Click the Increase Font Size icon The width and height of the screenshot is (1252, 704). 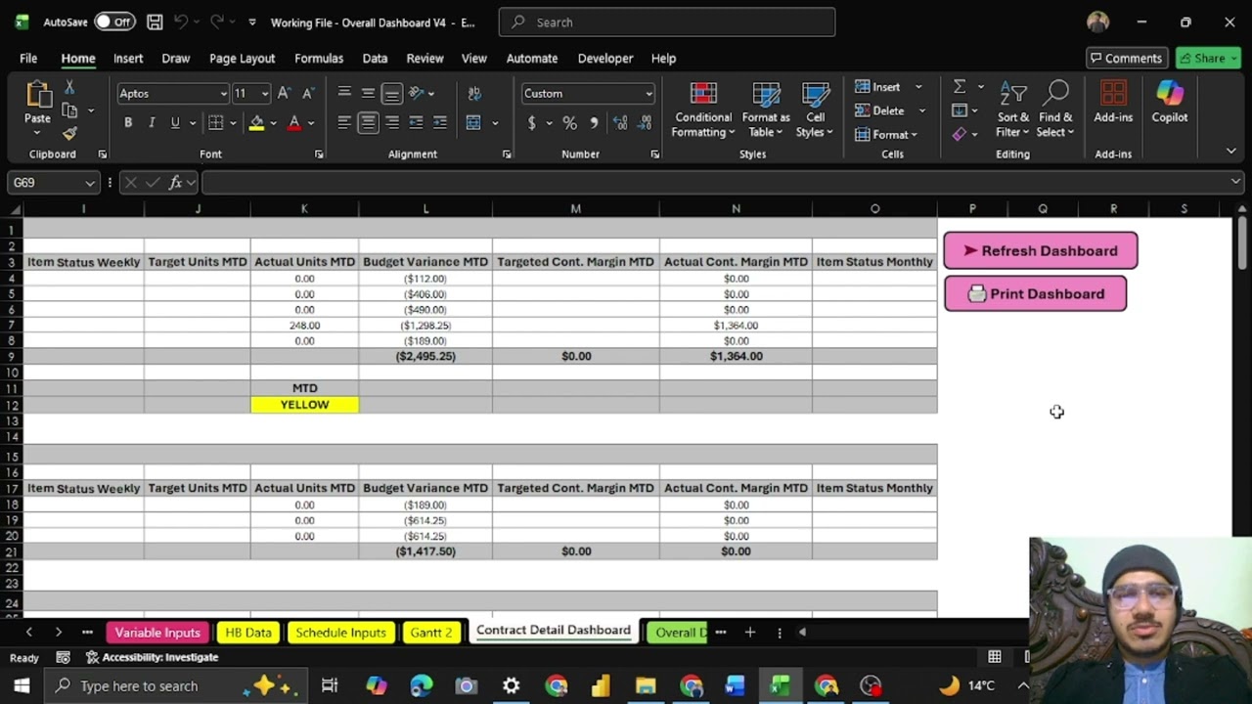coord(284,93)
